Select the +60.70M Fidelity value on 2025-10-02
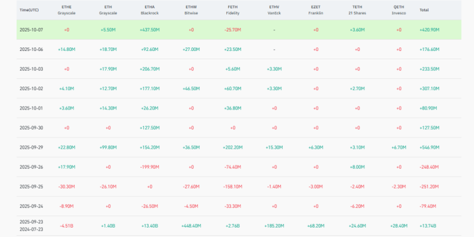 click(x=232, y=88)
